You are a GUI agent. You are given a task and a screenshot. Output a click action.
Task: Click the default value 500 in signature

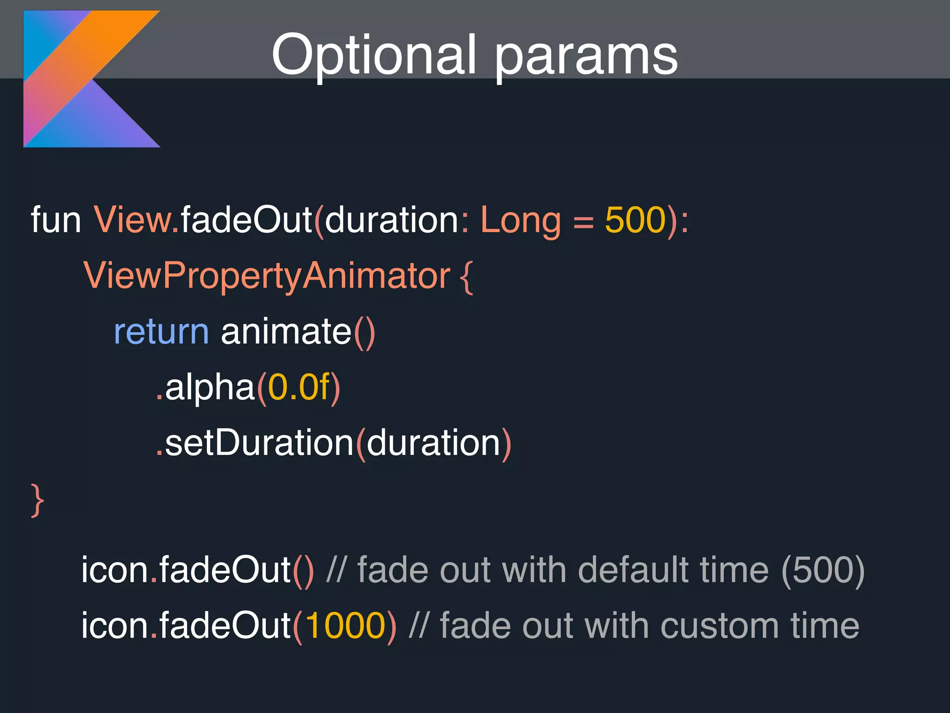pos(635,220)
